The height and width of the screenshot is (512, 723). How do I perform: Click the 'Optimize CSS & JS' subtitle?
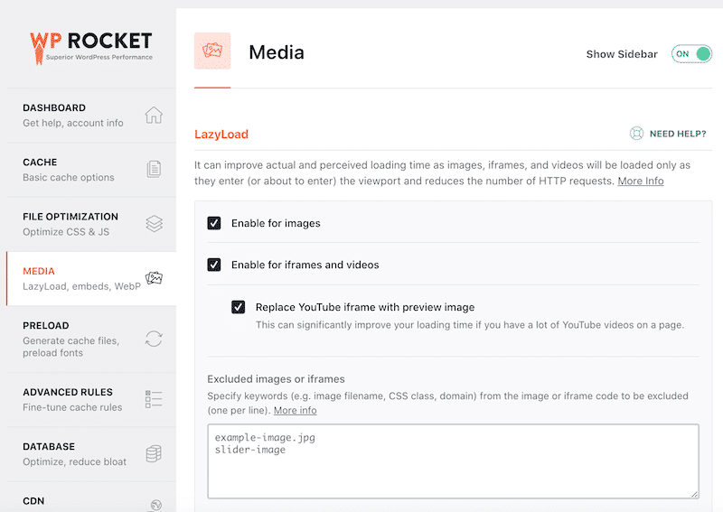click(x=66, y=232)
